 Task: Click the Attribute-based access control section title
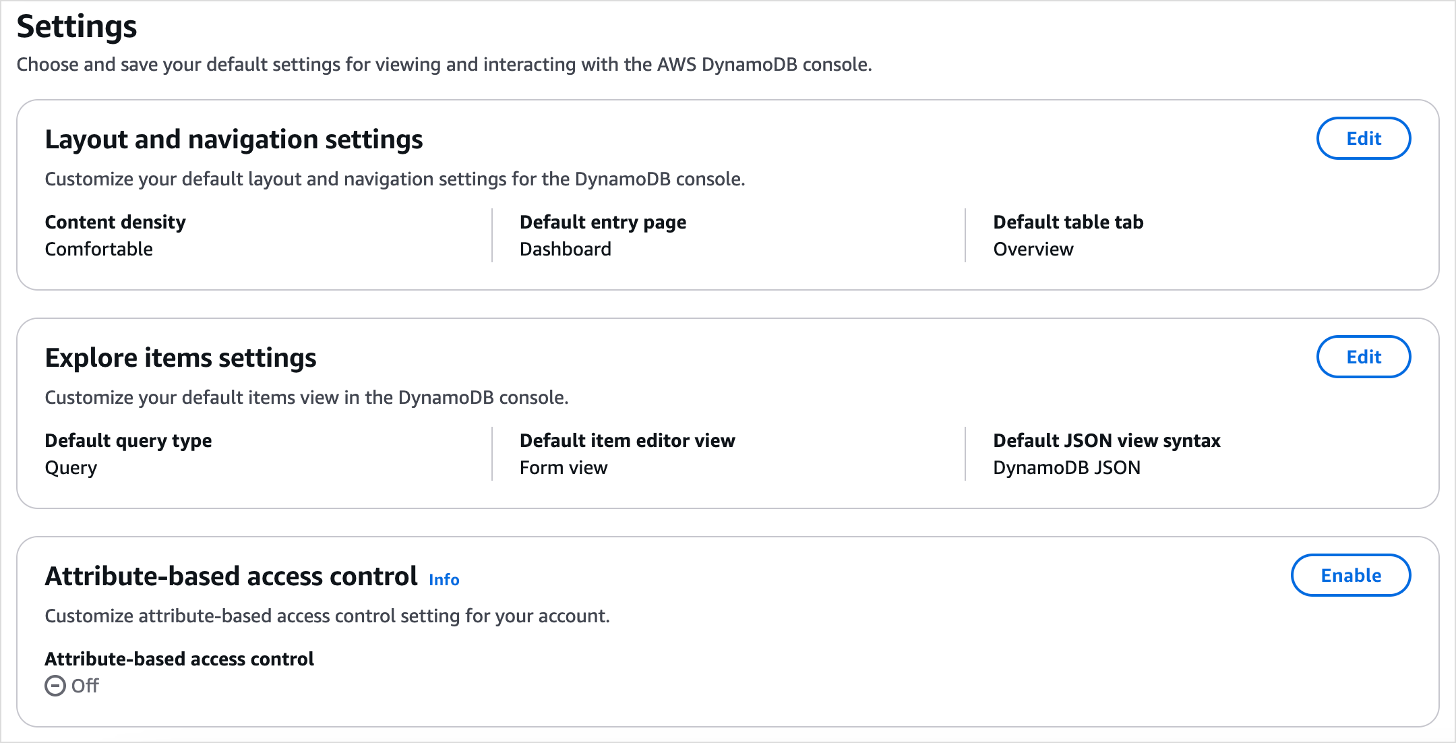pyautogui.click(x=231, y=576)
